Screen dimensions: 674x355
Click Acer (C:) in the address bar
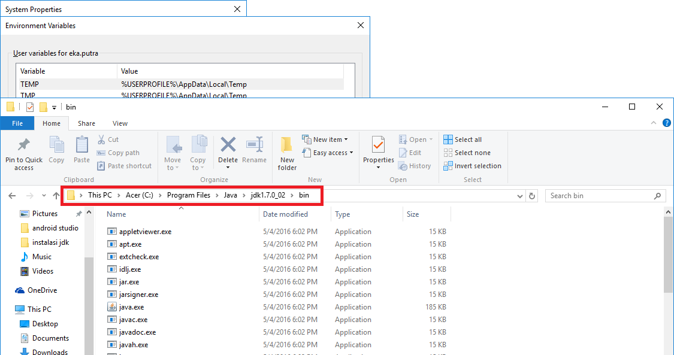click(x=139, y=195)
